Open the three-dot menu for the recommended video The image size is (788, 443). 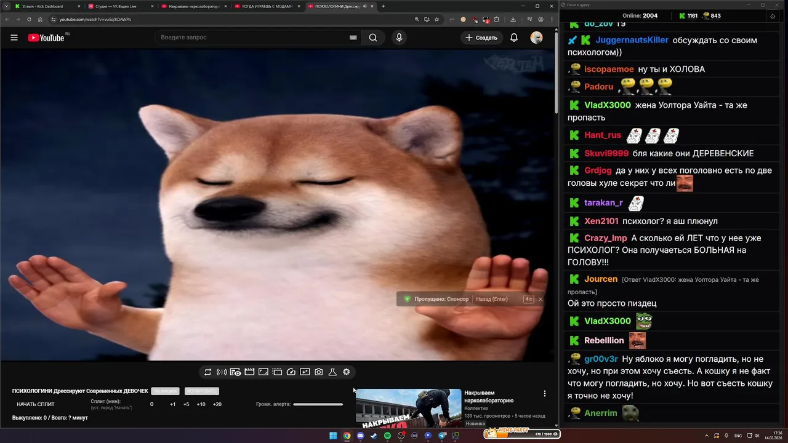tap(544, 394)
